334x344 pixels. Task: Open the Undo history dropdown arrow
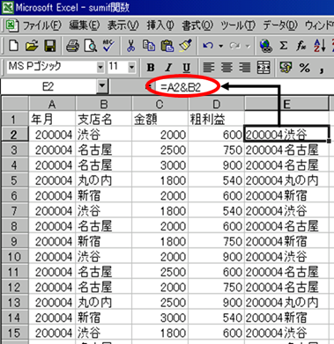coord(220,46)
